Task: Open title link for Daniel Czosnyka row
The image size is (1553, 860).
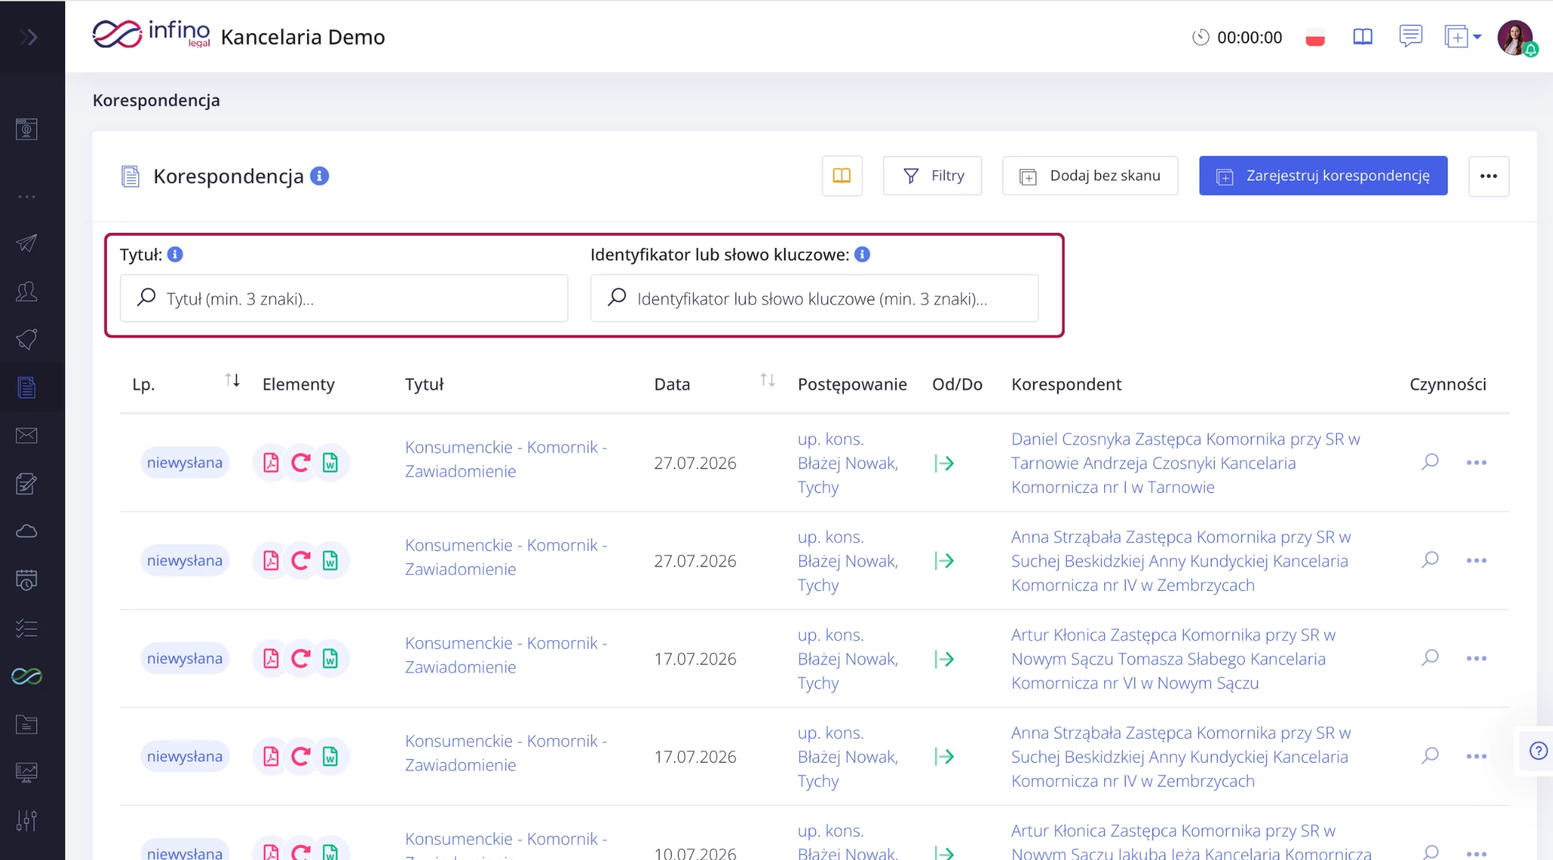Action: (x=506, y=459)
